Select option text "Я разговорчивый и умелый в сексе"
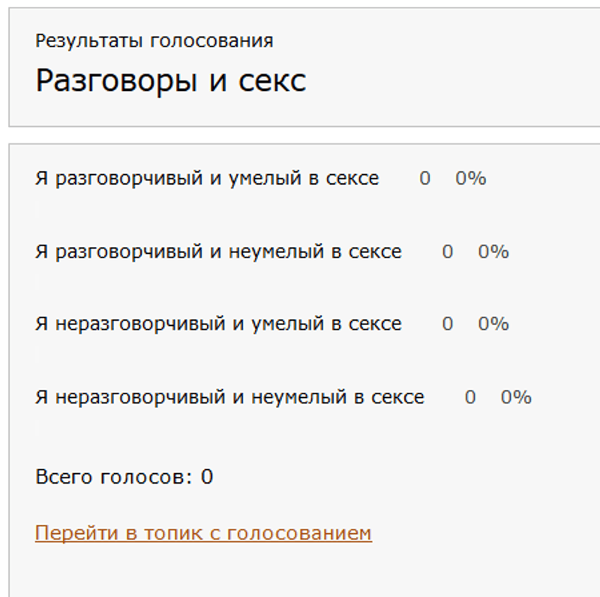The height and width of the screenshot is (597, 600). [x=207, y=179]
